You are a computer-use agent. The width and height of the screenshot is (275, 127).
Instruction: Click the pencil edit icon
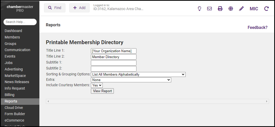click(x=241, y=9)
